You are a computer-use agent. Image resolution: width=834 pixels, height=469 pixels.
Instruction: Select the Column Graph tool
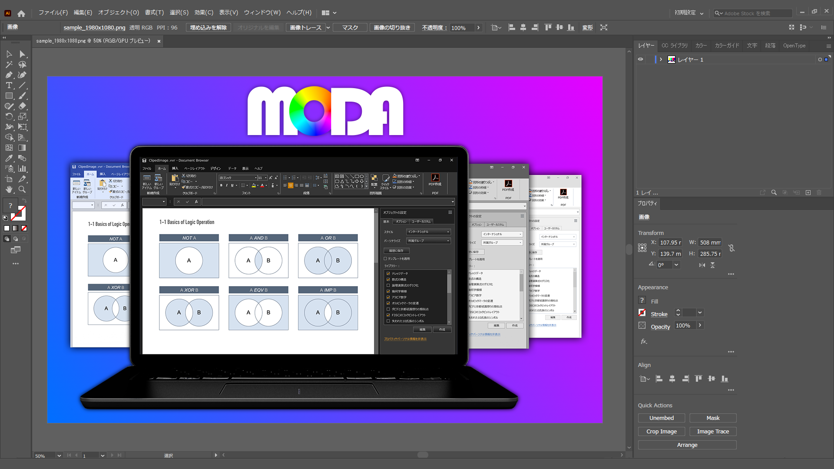[x=23, y=169]
